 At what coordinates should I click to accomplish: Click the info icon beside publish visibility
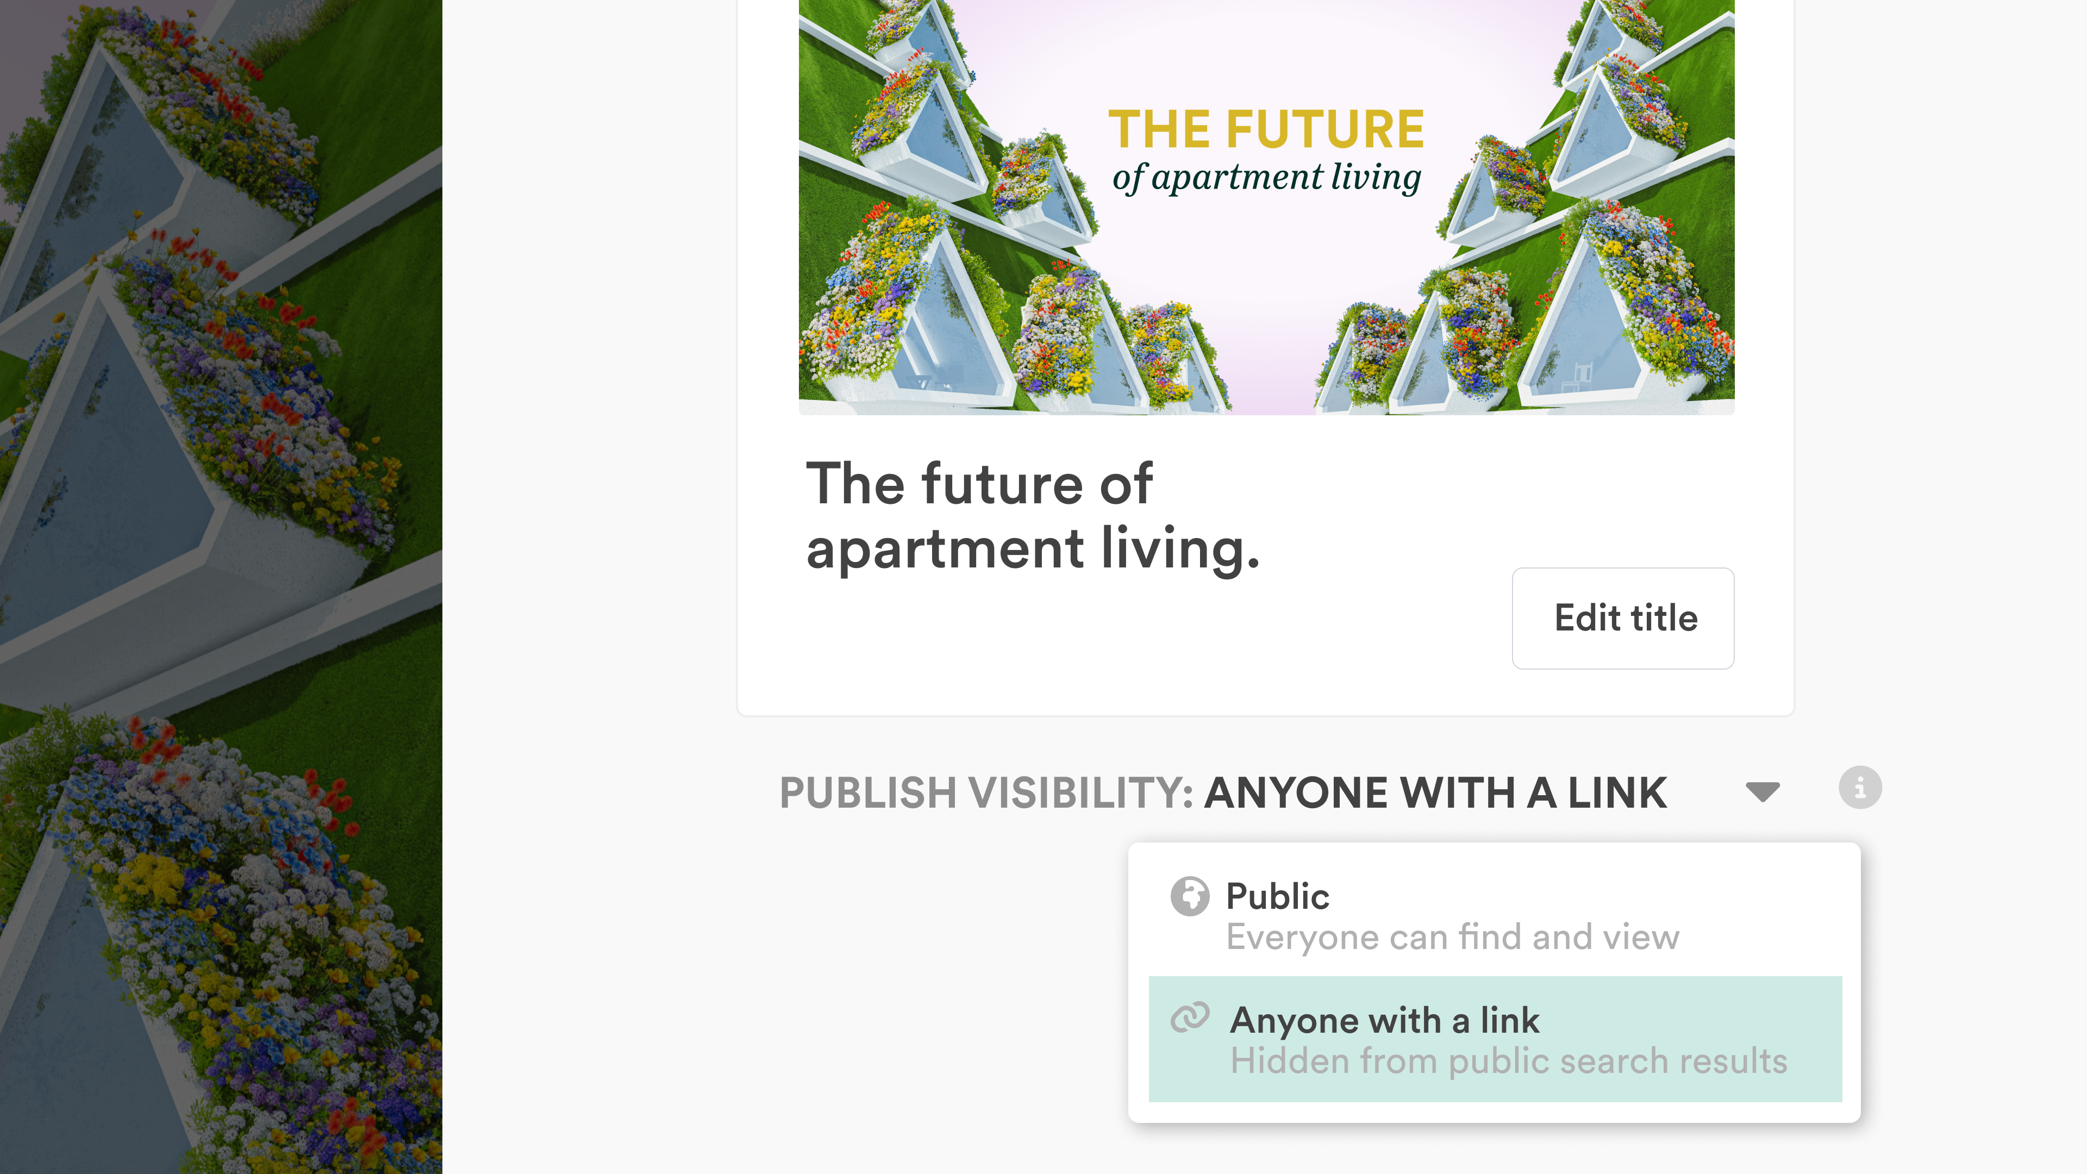[1859, 788]
